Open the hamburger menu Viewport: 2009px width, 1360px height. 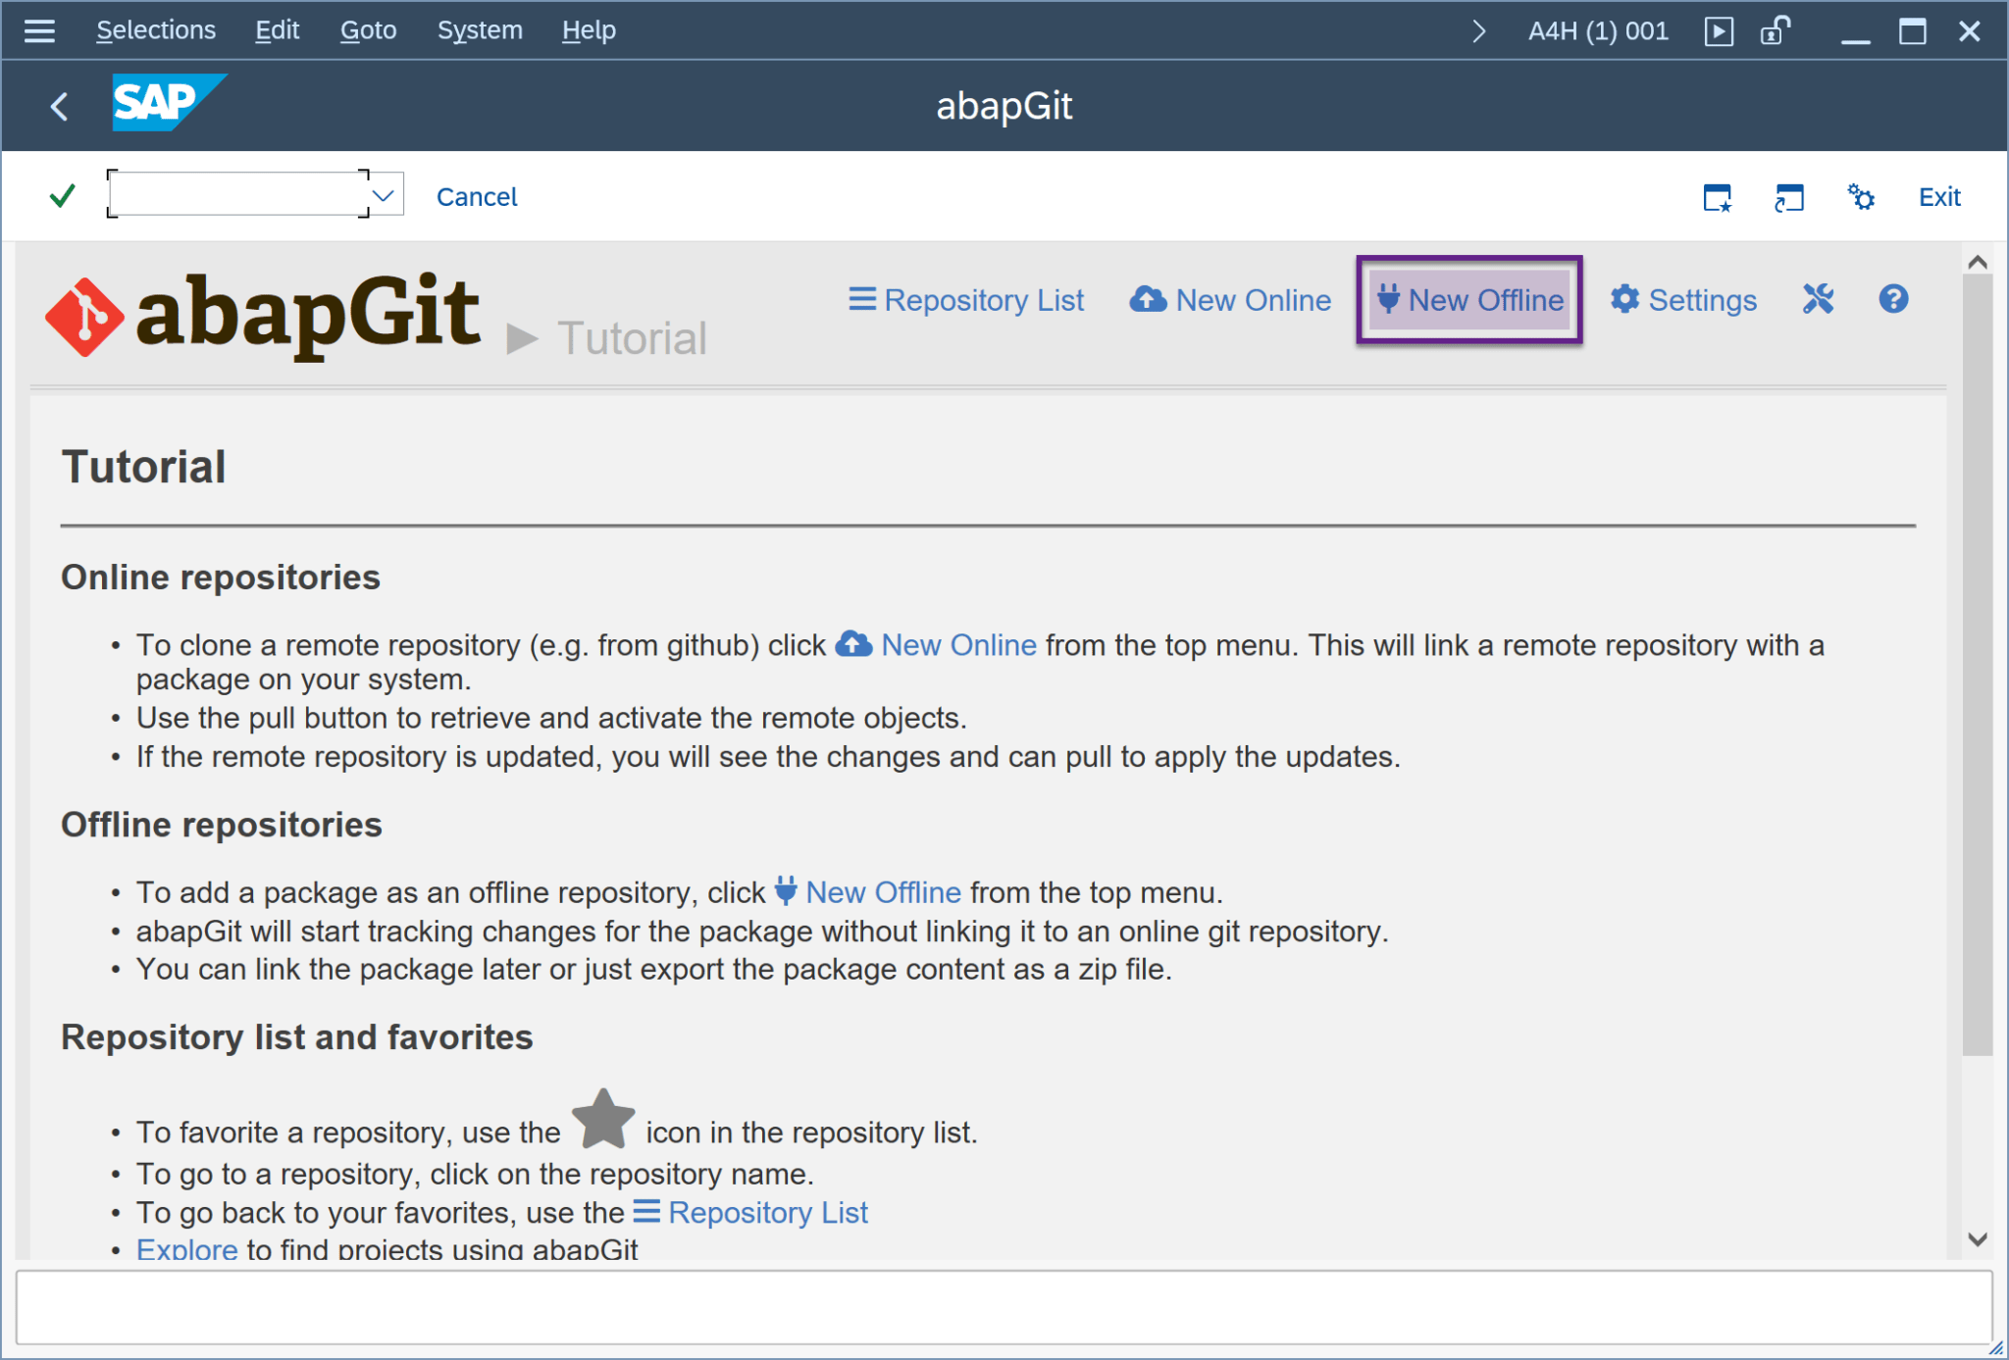pos(39,29)
